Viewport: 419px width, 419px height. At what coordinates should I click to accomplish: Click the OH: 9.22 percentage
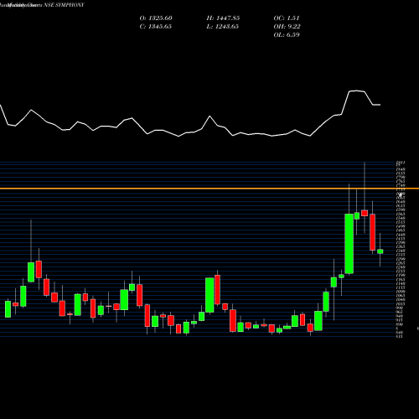coord(287,27)
